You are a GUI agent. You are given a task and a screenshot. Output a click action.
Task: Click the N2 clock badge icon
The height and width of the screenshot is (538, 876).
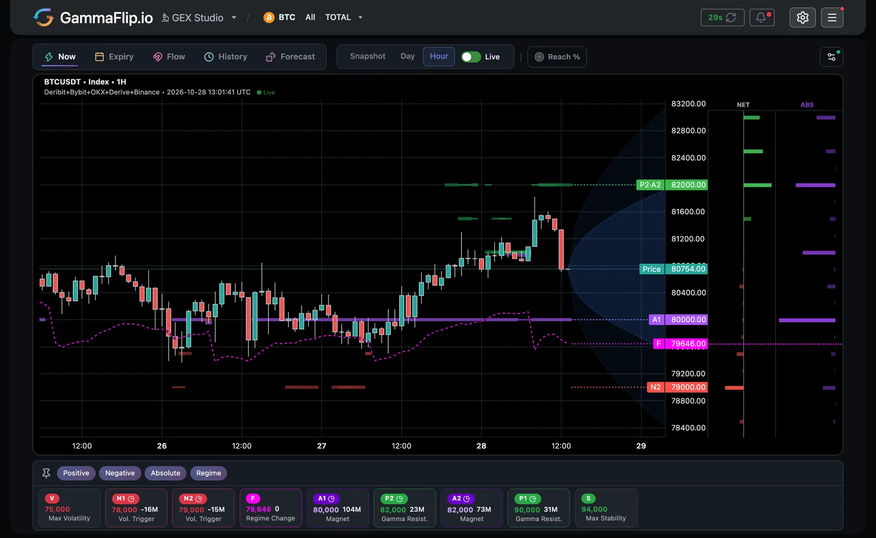tap(199, 499)
